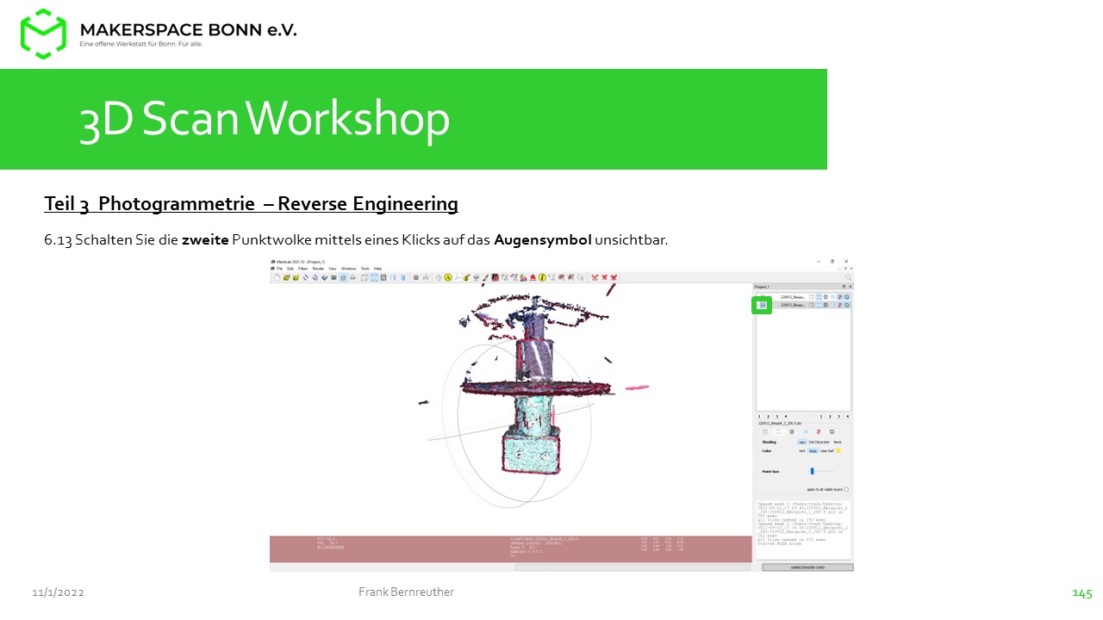Select Mesh color option
This screenshot has width=1103, height=620.
813,450
